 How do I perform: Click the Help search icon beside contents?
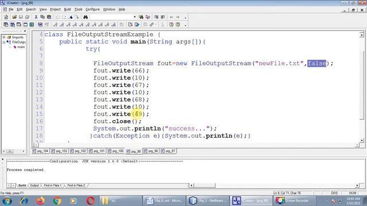pyautogui.click(x=178, y=25)
